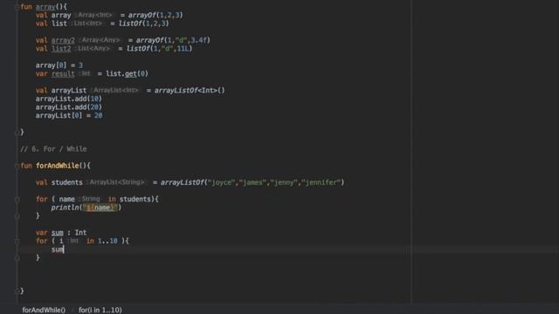Viewport: 559px width, 314px height.
Task: Click fold end marker below println line
Action: coord(17,216)
